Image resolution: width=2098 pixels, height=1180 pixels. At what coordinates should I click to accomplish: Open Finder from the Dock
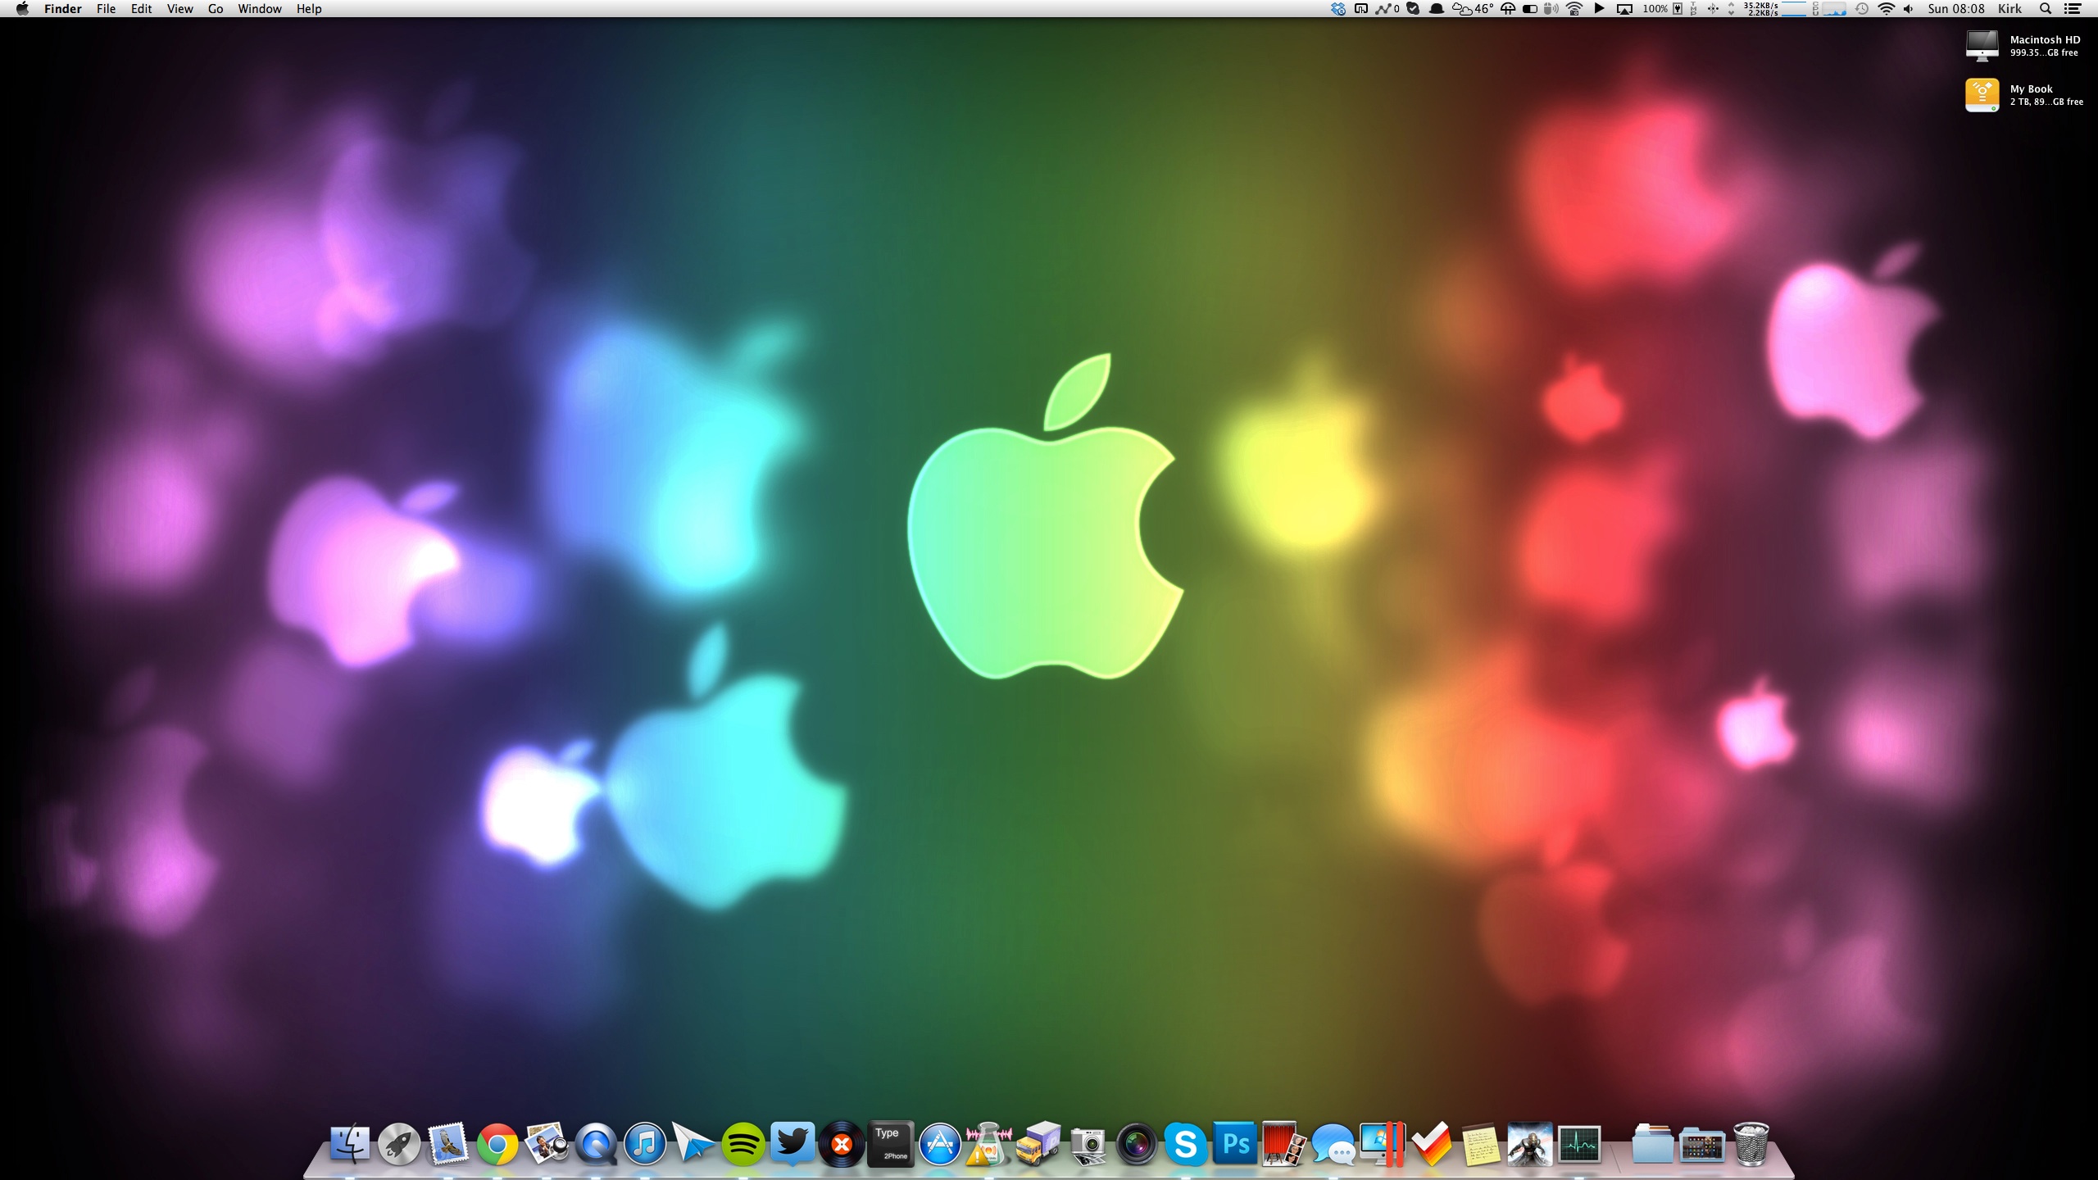pyautogui.click(x=350, y=1144)
